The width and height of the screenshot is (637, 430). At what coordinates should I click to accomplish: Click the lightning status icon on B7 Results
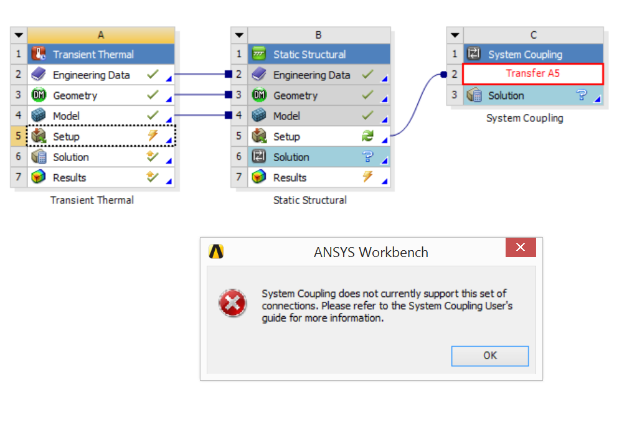coord(367,176)
